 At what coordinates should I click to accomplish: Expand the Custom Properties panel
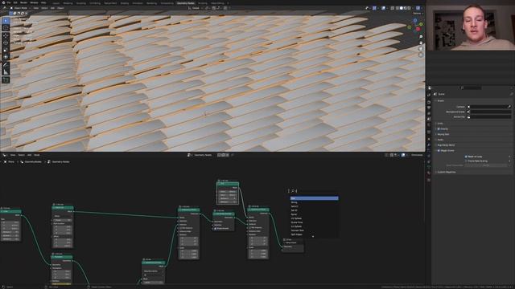447,172
